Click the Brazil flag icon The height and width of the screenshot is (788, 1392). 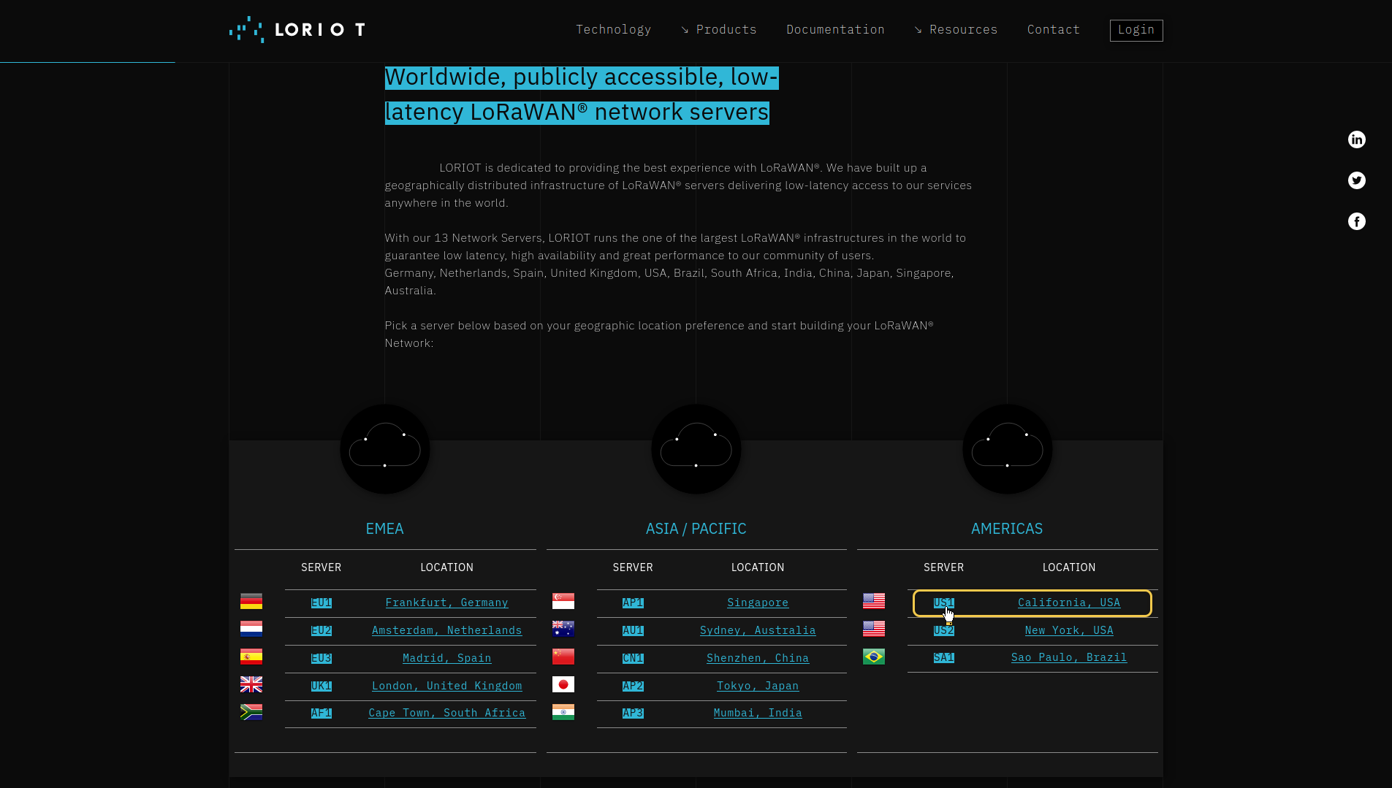click(874, 657)
